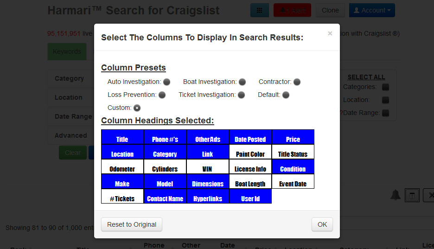Expand the Account dropdown menu
The width and height of the screenshot is (434, 249).
tap(372, 10)
